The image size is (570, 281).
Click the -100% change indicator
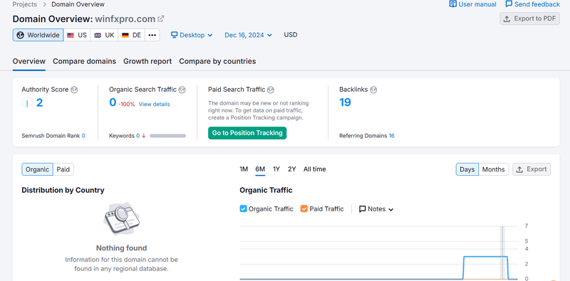[127, 104]
